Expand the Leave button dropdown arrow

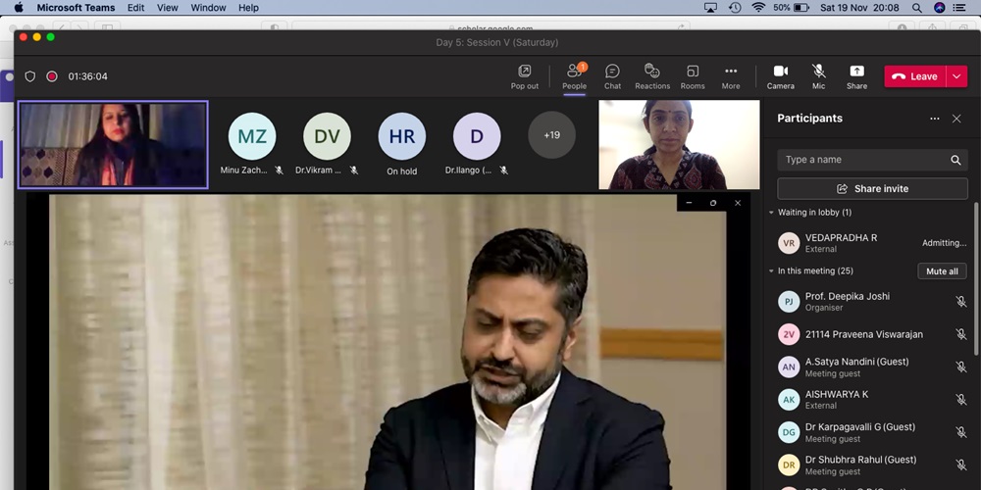[956, 76]
